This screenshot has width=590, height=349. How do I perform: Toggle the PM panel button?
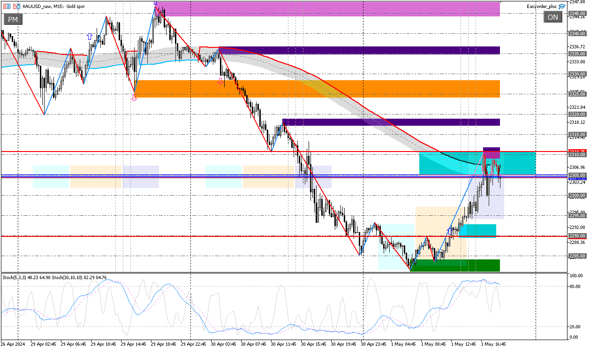pyautogui.click(x=13, y=19)
